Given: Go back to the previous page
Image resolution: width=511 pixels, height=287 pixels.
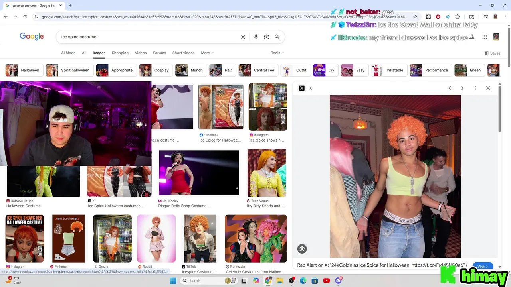Looking at the screenshot, I should pyautogui.click(x=6, y=17).
